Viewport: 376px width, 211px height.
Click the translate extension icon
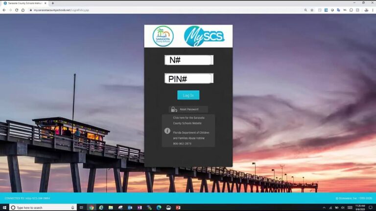[x=338, y=10]
